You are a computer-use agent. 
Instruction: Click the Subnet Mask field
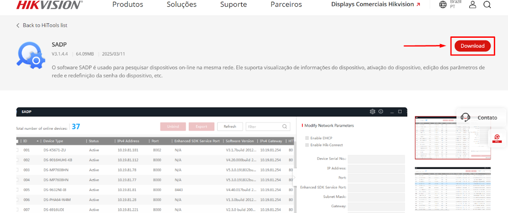pos(377,197)
